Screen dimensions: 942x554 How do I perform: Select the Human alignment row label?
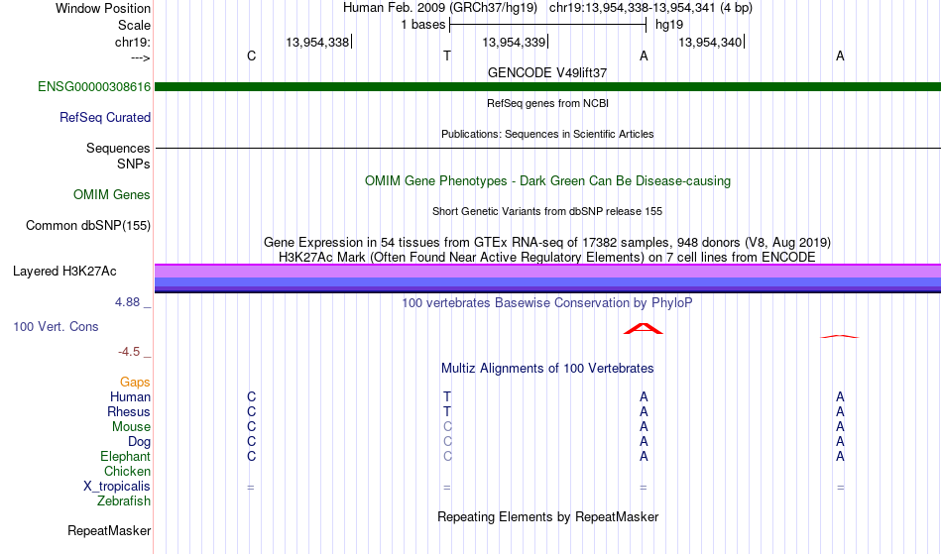coord(130,396)
